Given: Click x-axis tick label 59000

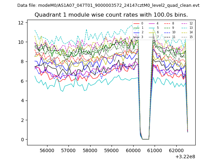Looking at the screenshot, I should click(112, 150).
